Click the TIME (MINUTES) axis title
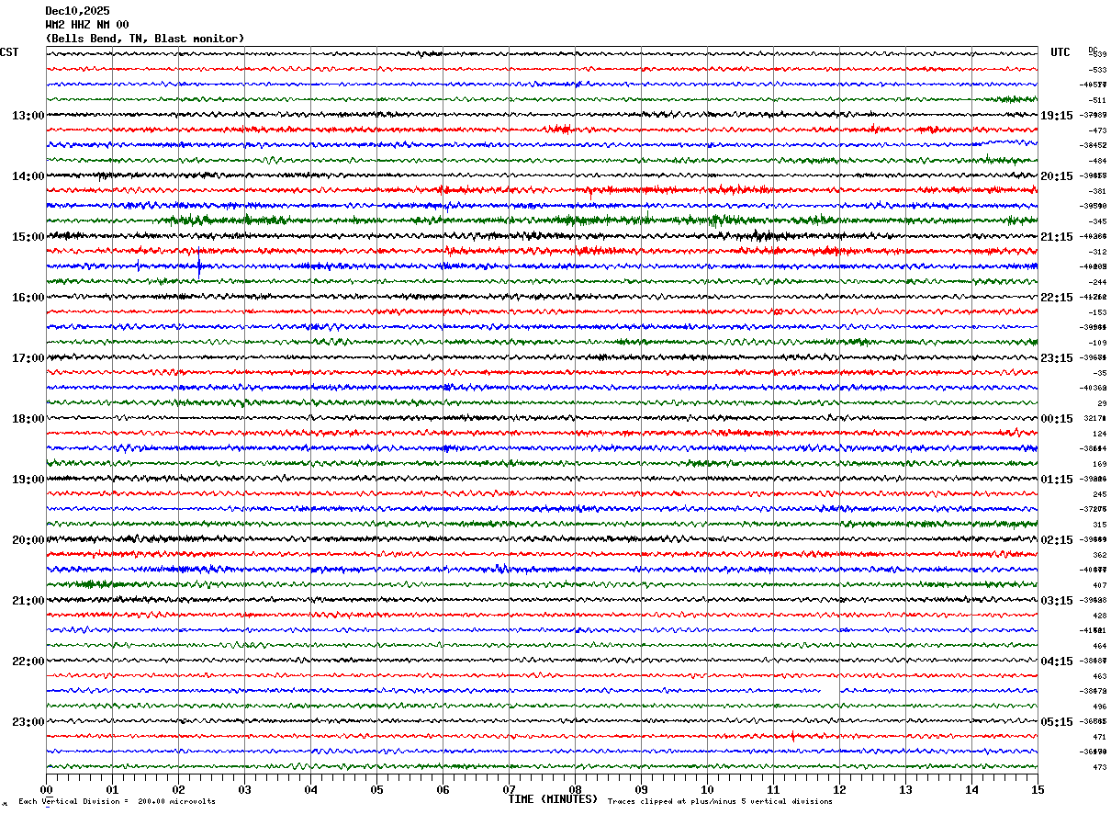Viewport: 1111px width, 814px height. click(x=553, y=799)
